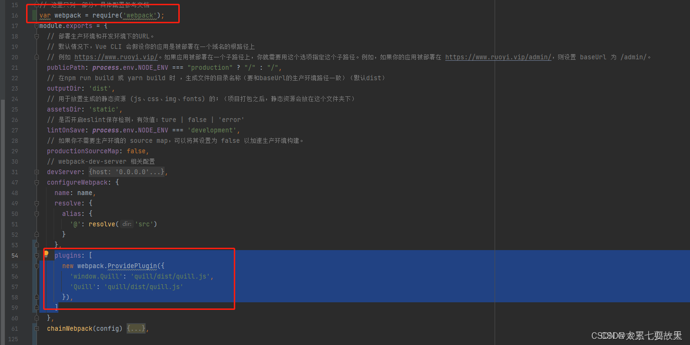Image resolution: width=690 pixels, height=345 pixels.
Task: Click the 'Quill' key on line 57
Action: pos(83,287)
